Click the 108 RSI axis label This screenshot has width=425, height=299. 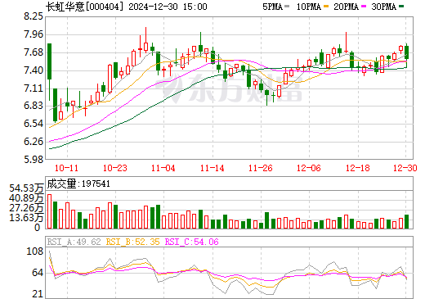click(x=34, y=251)
